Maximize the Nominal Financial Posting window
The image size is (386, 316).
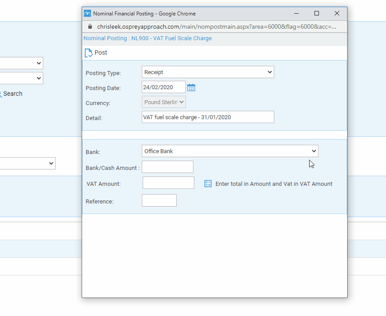coord(317,13)
